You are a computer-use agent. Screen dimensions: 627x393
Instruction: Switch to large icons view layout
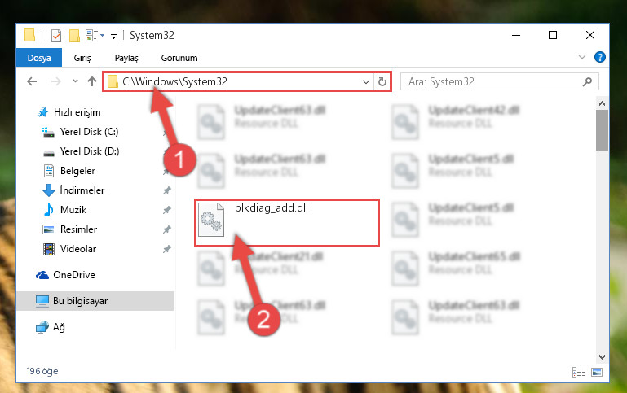click(597, 372)
